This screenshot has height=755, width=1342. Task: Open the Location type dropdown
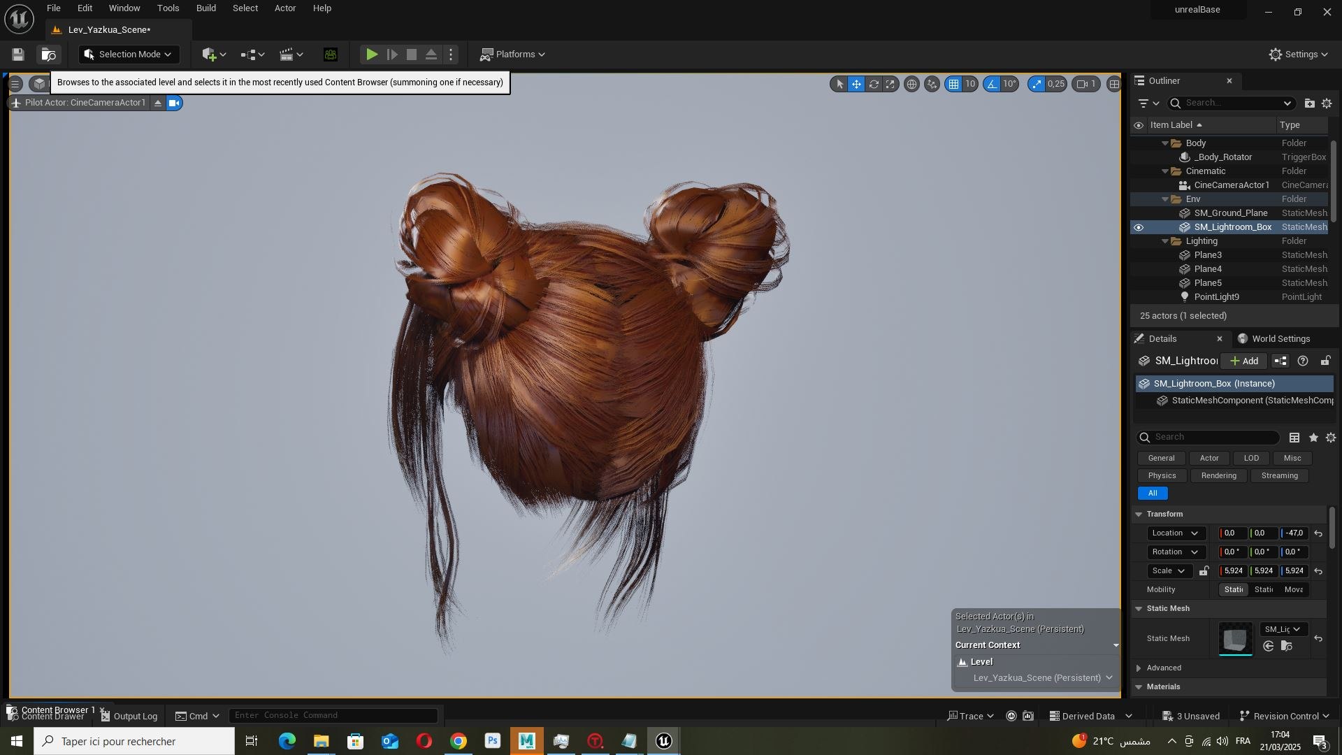(1176, 533)
